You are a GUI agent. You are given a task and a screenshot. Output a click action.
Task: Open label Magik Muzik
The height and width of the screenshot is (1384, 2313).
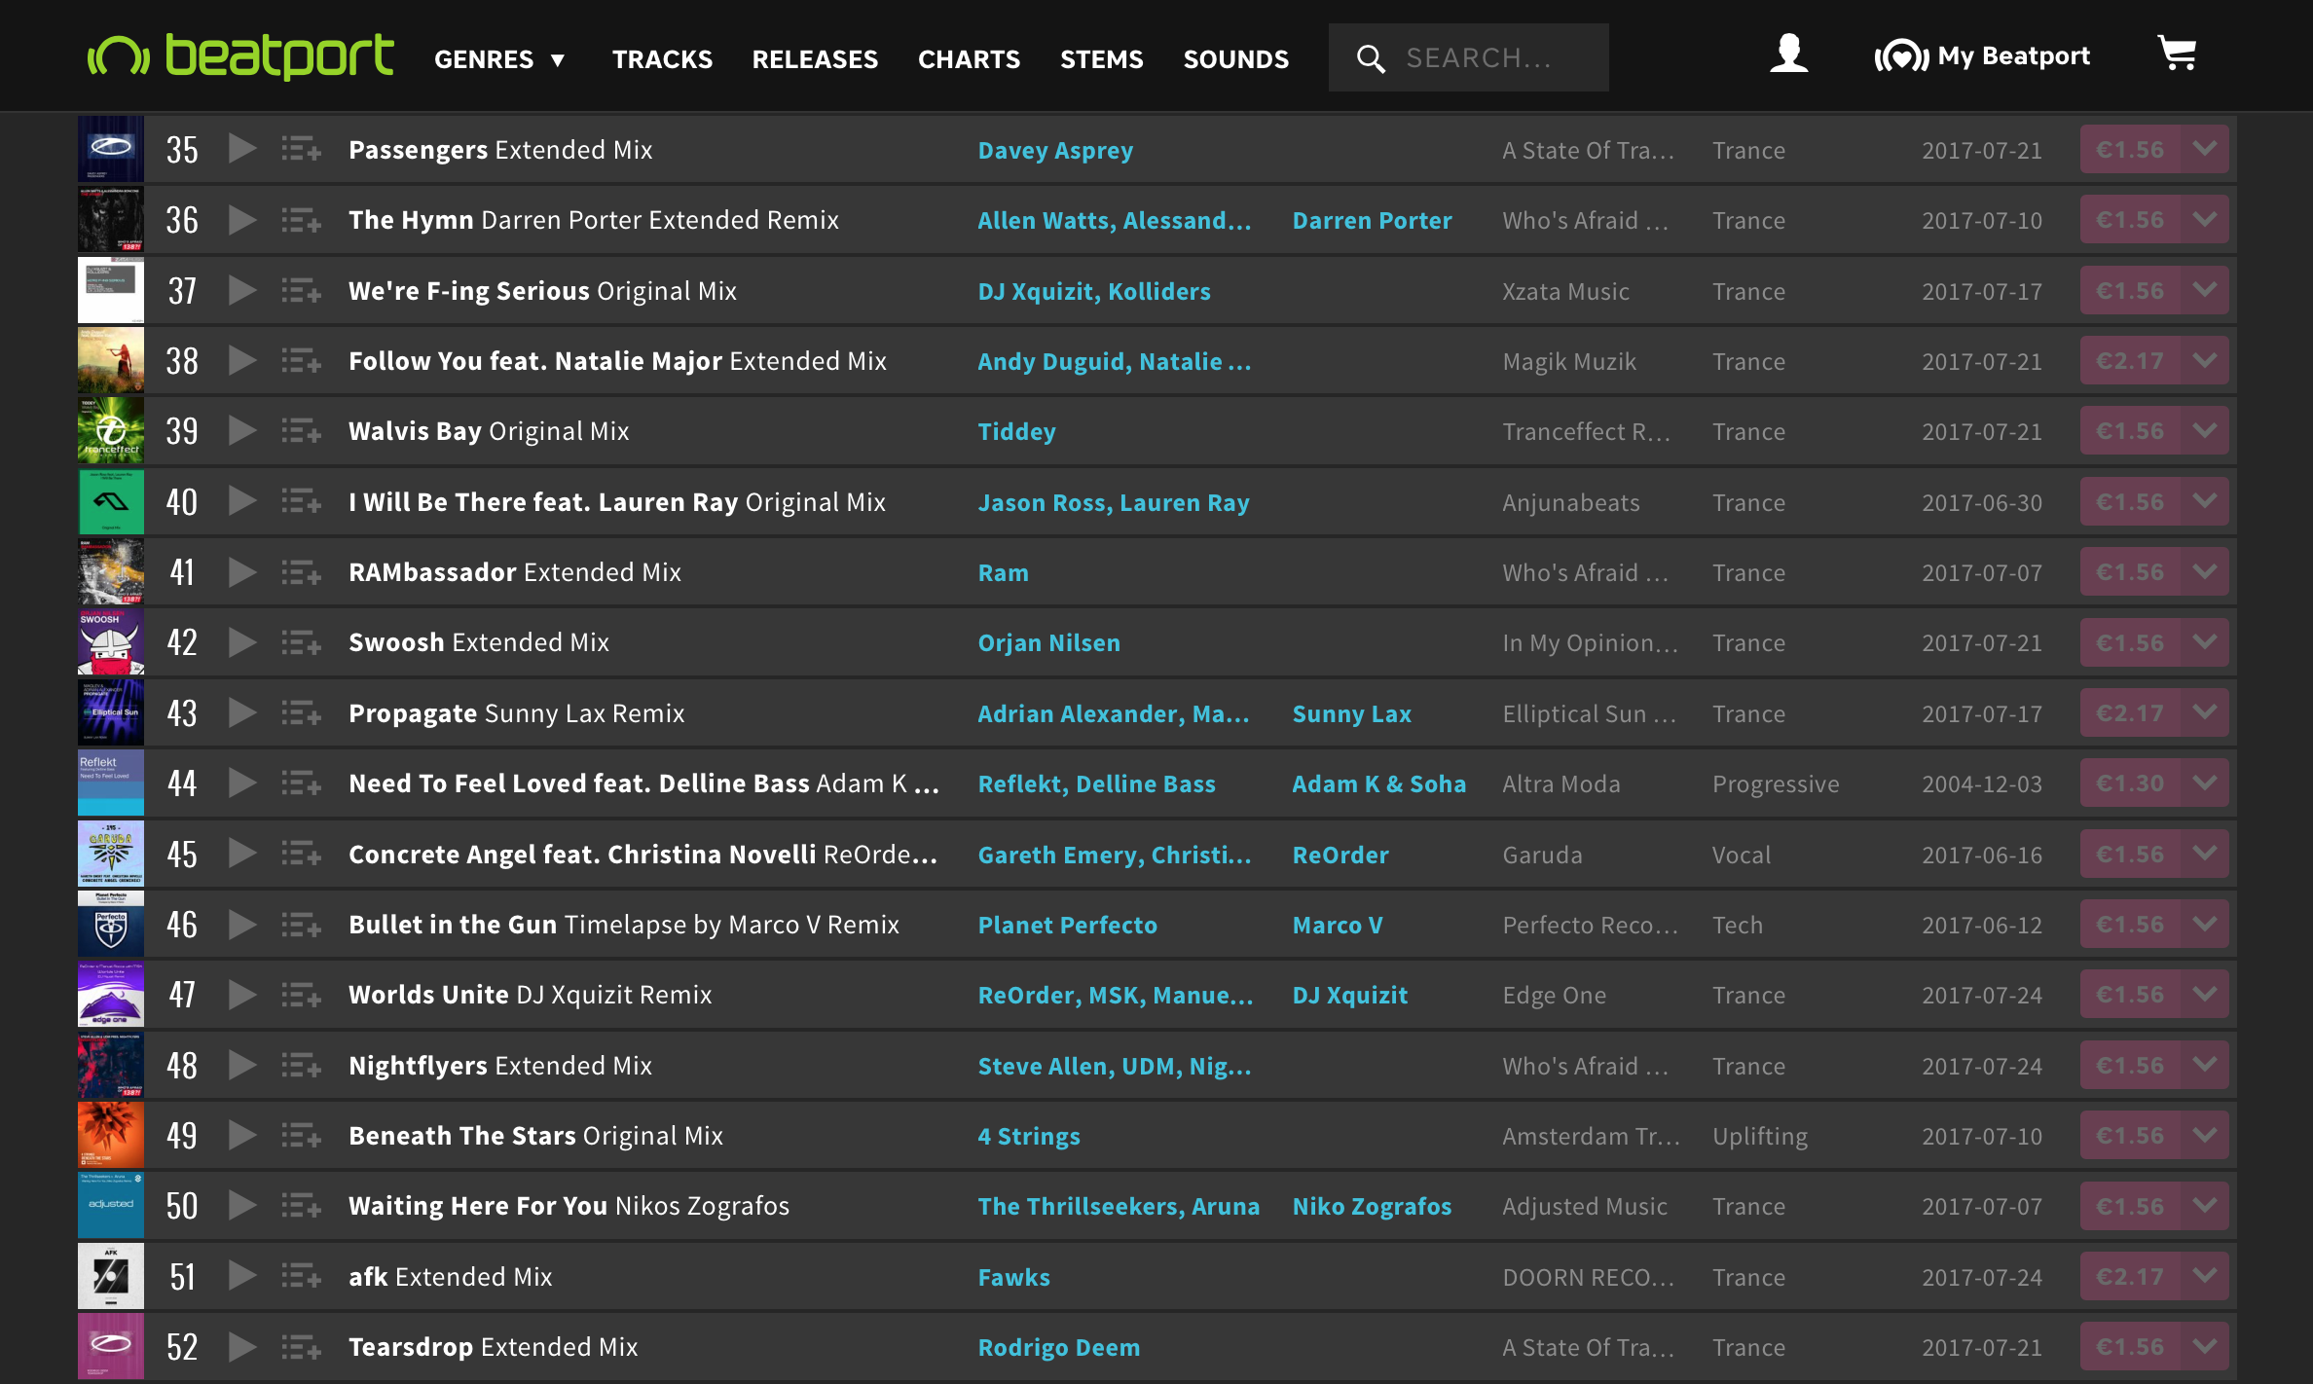(1568, 361)
